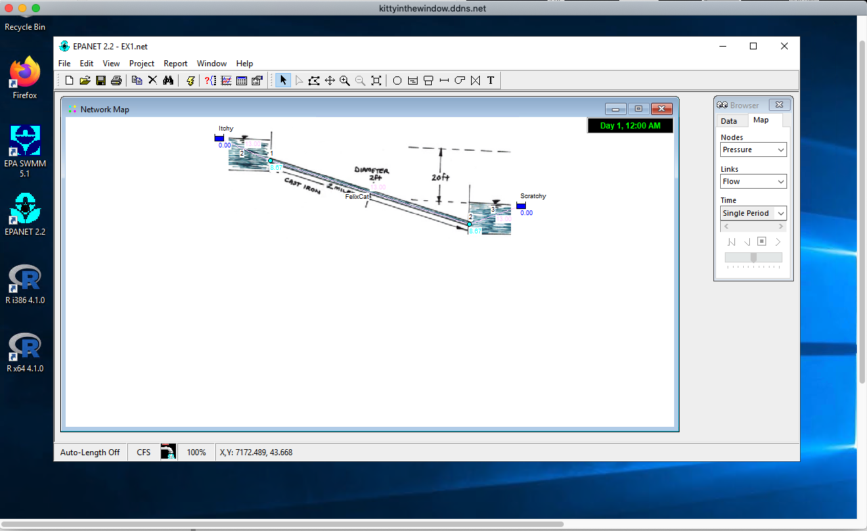Click the Print toolbar icon
The height and width of the screenshot is (531, 867).
[116, 80]
